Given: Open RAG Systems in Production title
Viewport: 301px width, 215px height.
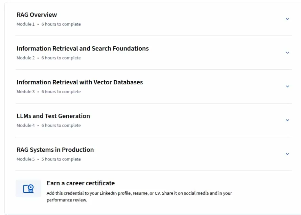Looking at the screenshot, I should pos(55,150).
